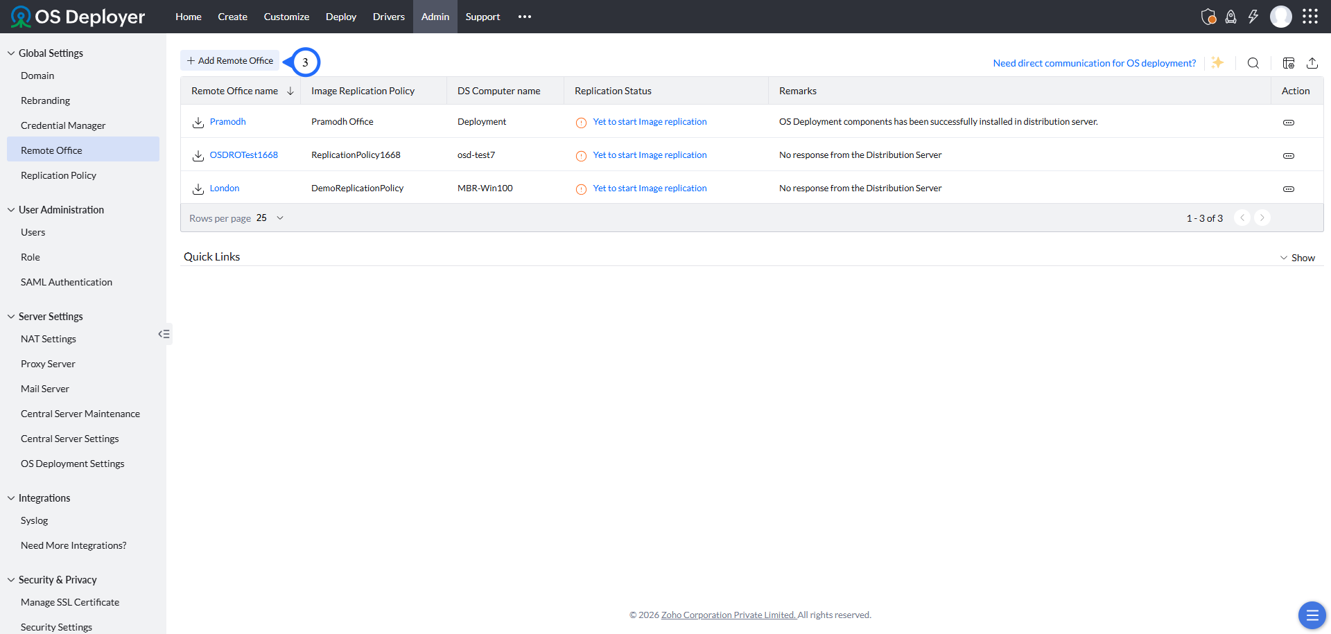The width and height of the screenshot is (1331, 634).
Task: Collapse the User Administration section
Action: coord(10,209)
